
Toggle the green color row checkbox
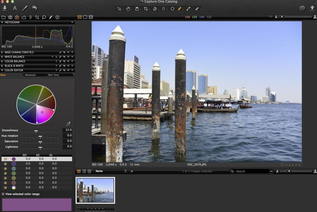[5, 173]
